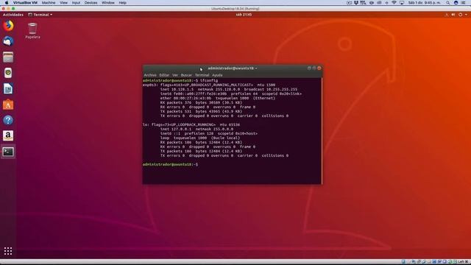Open the terminal Ayuda menu
This screenshot has width=471, height=265.
(x=217, y=75)
